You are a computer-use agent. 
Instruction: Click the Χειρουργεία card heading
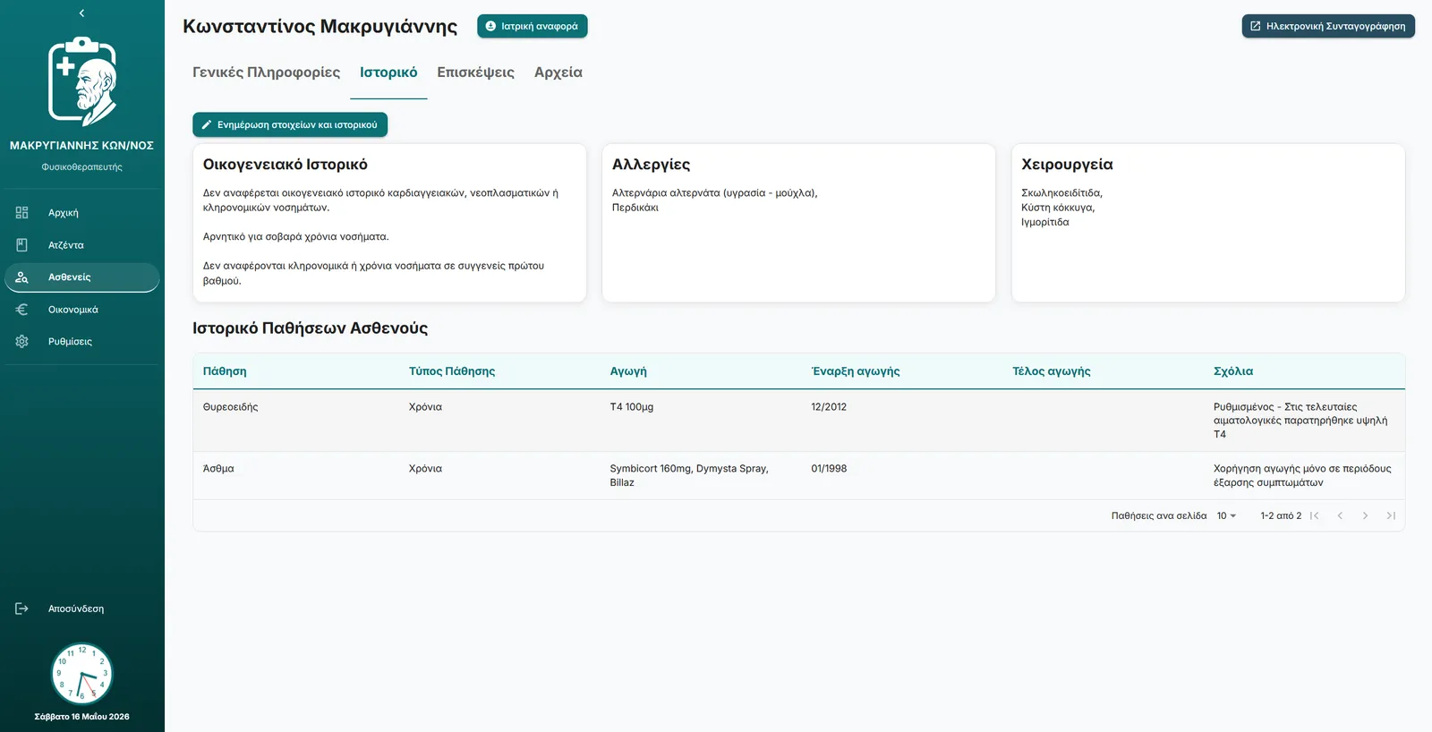(x=1067, y=165)
